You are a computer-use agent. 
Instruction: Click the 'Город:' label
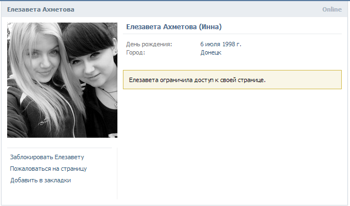(136, 53)
